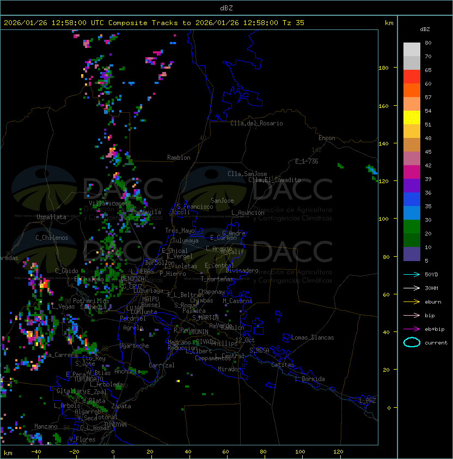
Task: Click the 'JUNIN' map label
Action: (200, 331)
